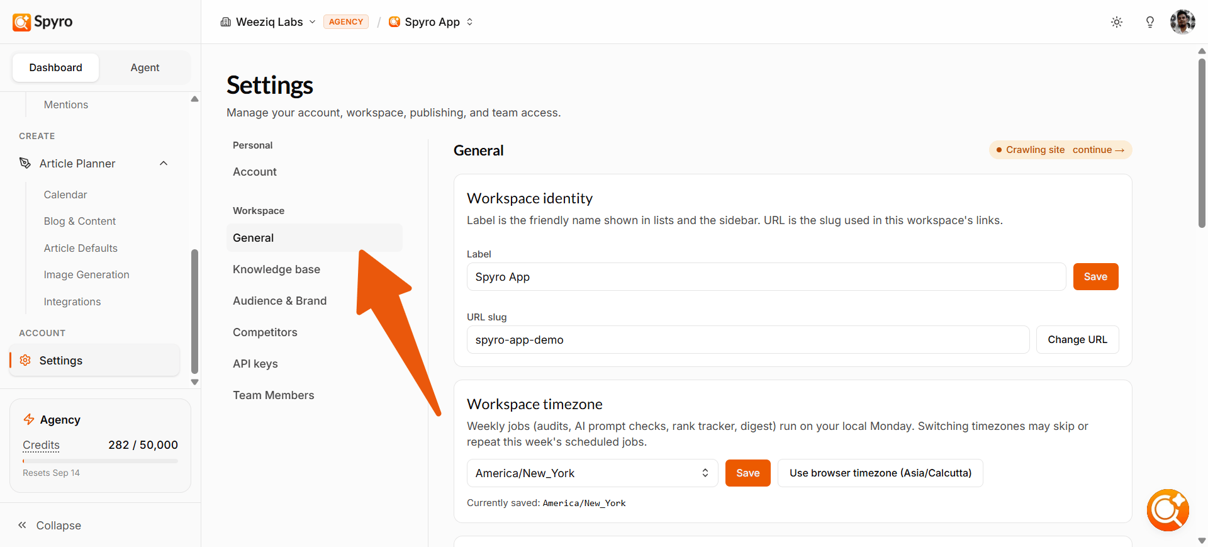Click the Crawling site continue link
The height and width of the screenshot is (547, 1208).
1098,150
